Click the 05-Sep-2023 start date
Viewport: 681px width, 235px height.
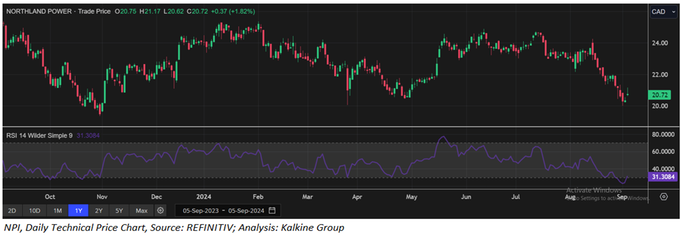click(200, 211)
